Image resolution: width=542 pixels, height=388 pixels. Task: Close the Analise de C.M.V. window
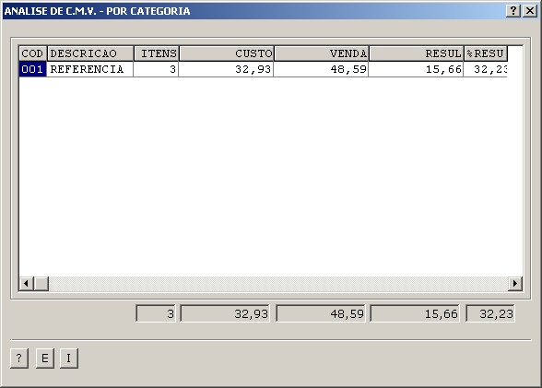[x=530, y=11]
